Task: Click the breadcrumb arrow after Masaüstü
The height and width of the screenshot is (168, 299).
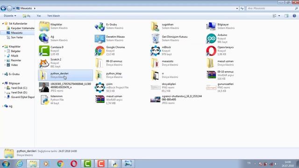Action: click(35, 8)
